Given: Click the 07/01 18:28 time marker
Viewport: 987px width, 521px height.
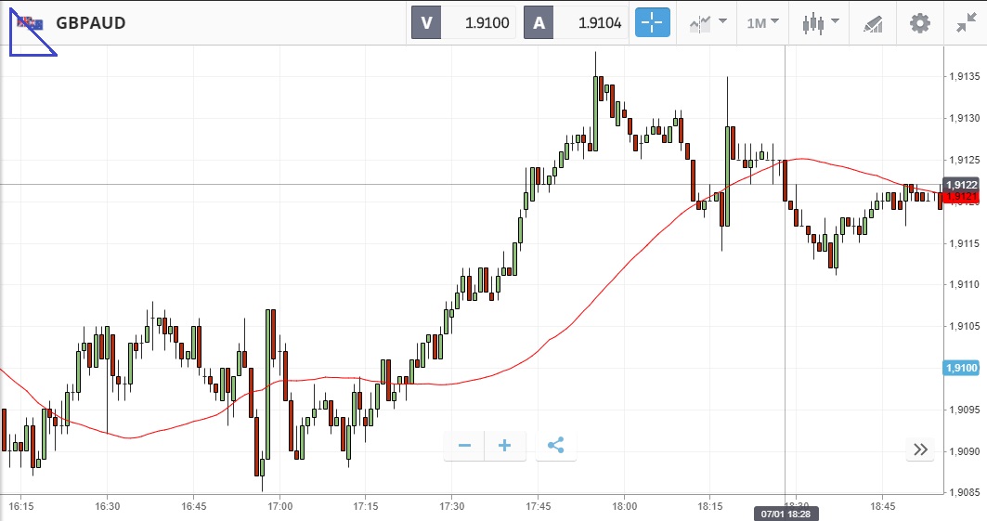Looking at the screenshot, I should pos(785,513).
